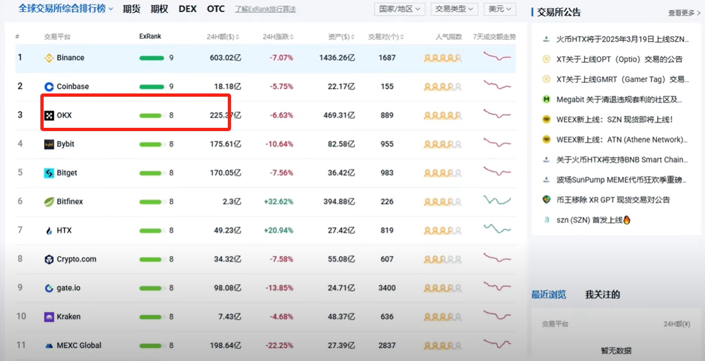Image resolution: width=705 pixels, height=361 pixels.
Task: Click the Bitget logo icon
Action: tap(49, 173)
